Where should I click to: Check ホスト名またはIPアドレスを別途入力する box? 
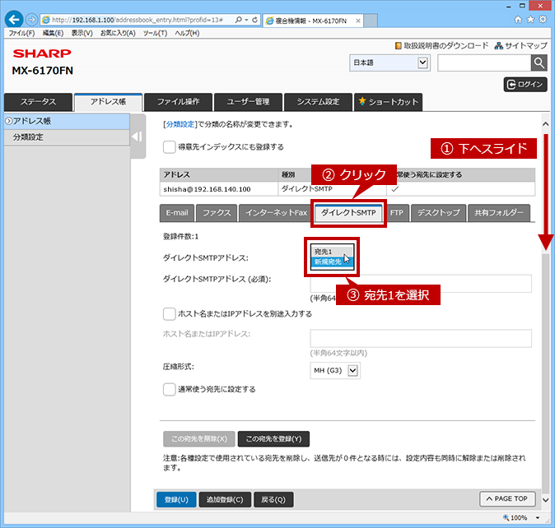(169, 314)
